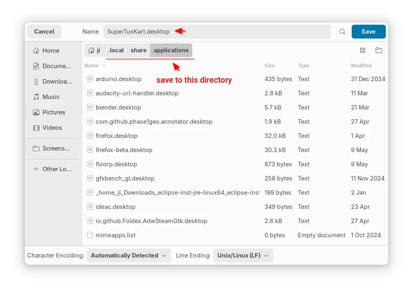Click the Pictures sidebar icon
Image resolution: width=413 pixels, height=292 pixels.
(36, 112)
